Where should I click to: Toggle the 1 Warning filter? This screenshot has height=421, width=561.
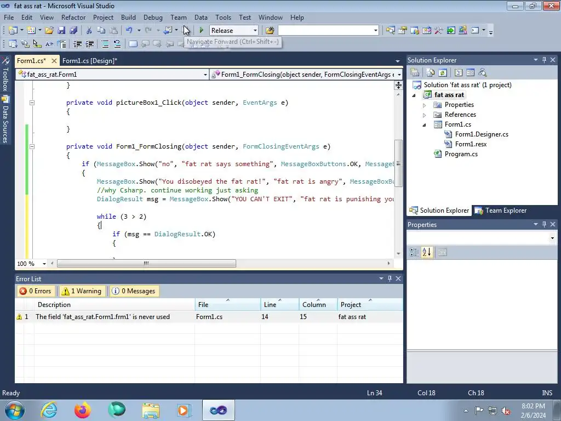(82, 291)
